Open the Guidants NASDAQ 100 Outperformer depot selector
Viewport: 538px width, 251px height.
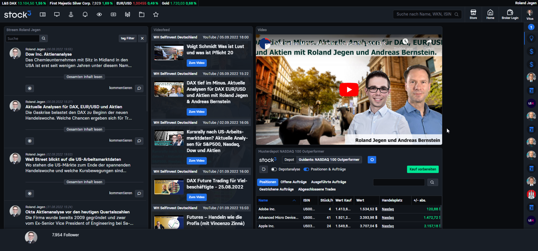point(329,160)
